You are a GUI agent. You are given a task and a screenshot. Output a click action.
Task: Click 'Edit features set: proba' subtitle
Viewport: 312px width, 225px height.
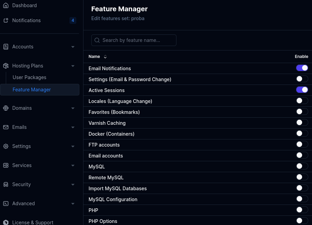pyautogui.click(x=118, y=18)
